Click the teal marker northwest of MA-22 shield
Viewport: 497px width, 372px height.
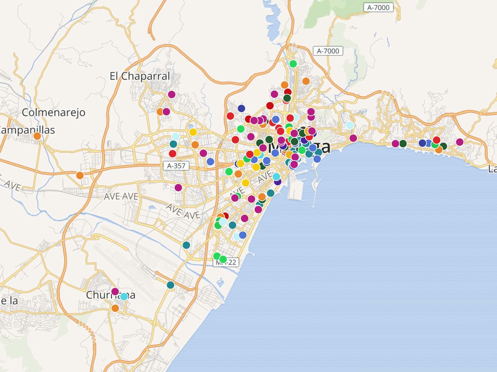[x=186, y=245]
